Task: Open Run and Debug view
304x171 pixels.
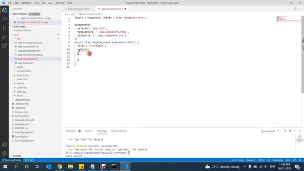Action: coord(4,37)
